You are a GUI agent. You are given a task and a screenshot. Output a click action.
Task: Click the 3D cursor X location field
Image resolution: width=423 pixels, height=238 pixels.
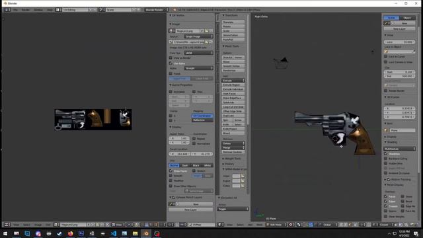tap(399, 108)
